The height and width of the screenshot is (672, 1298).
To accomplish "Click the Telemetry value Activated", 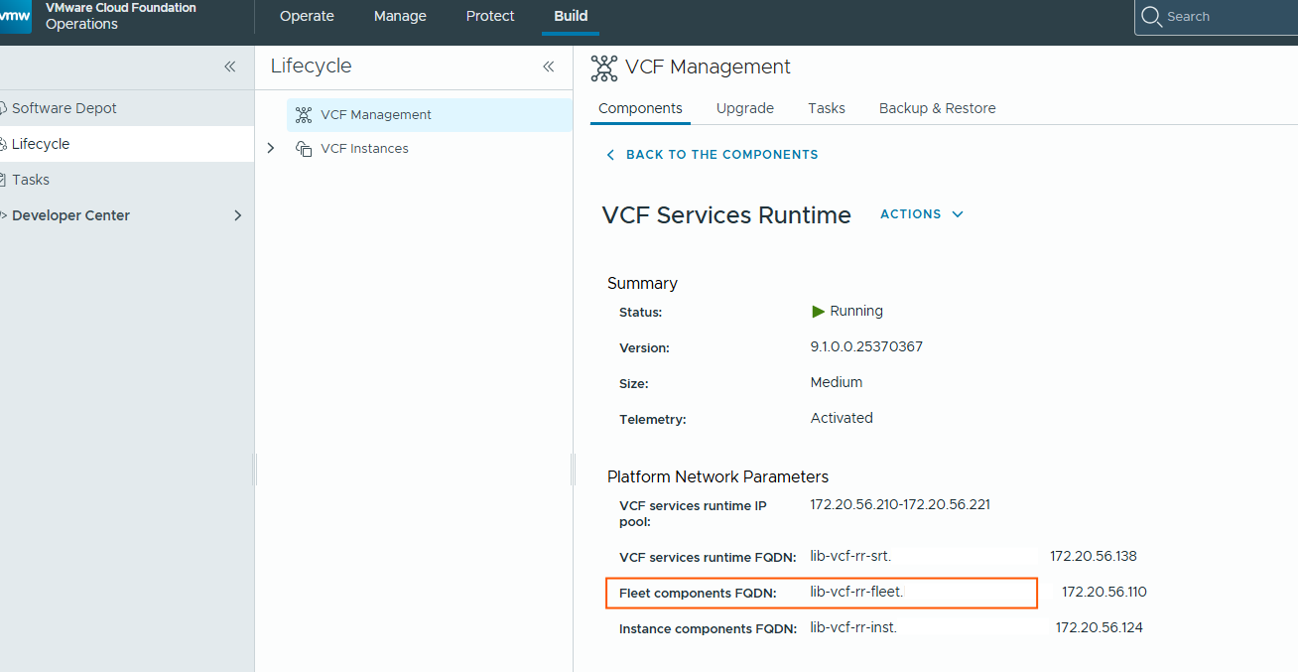I will coord(842,418).
